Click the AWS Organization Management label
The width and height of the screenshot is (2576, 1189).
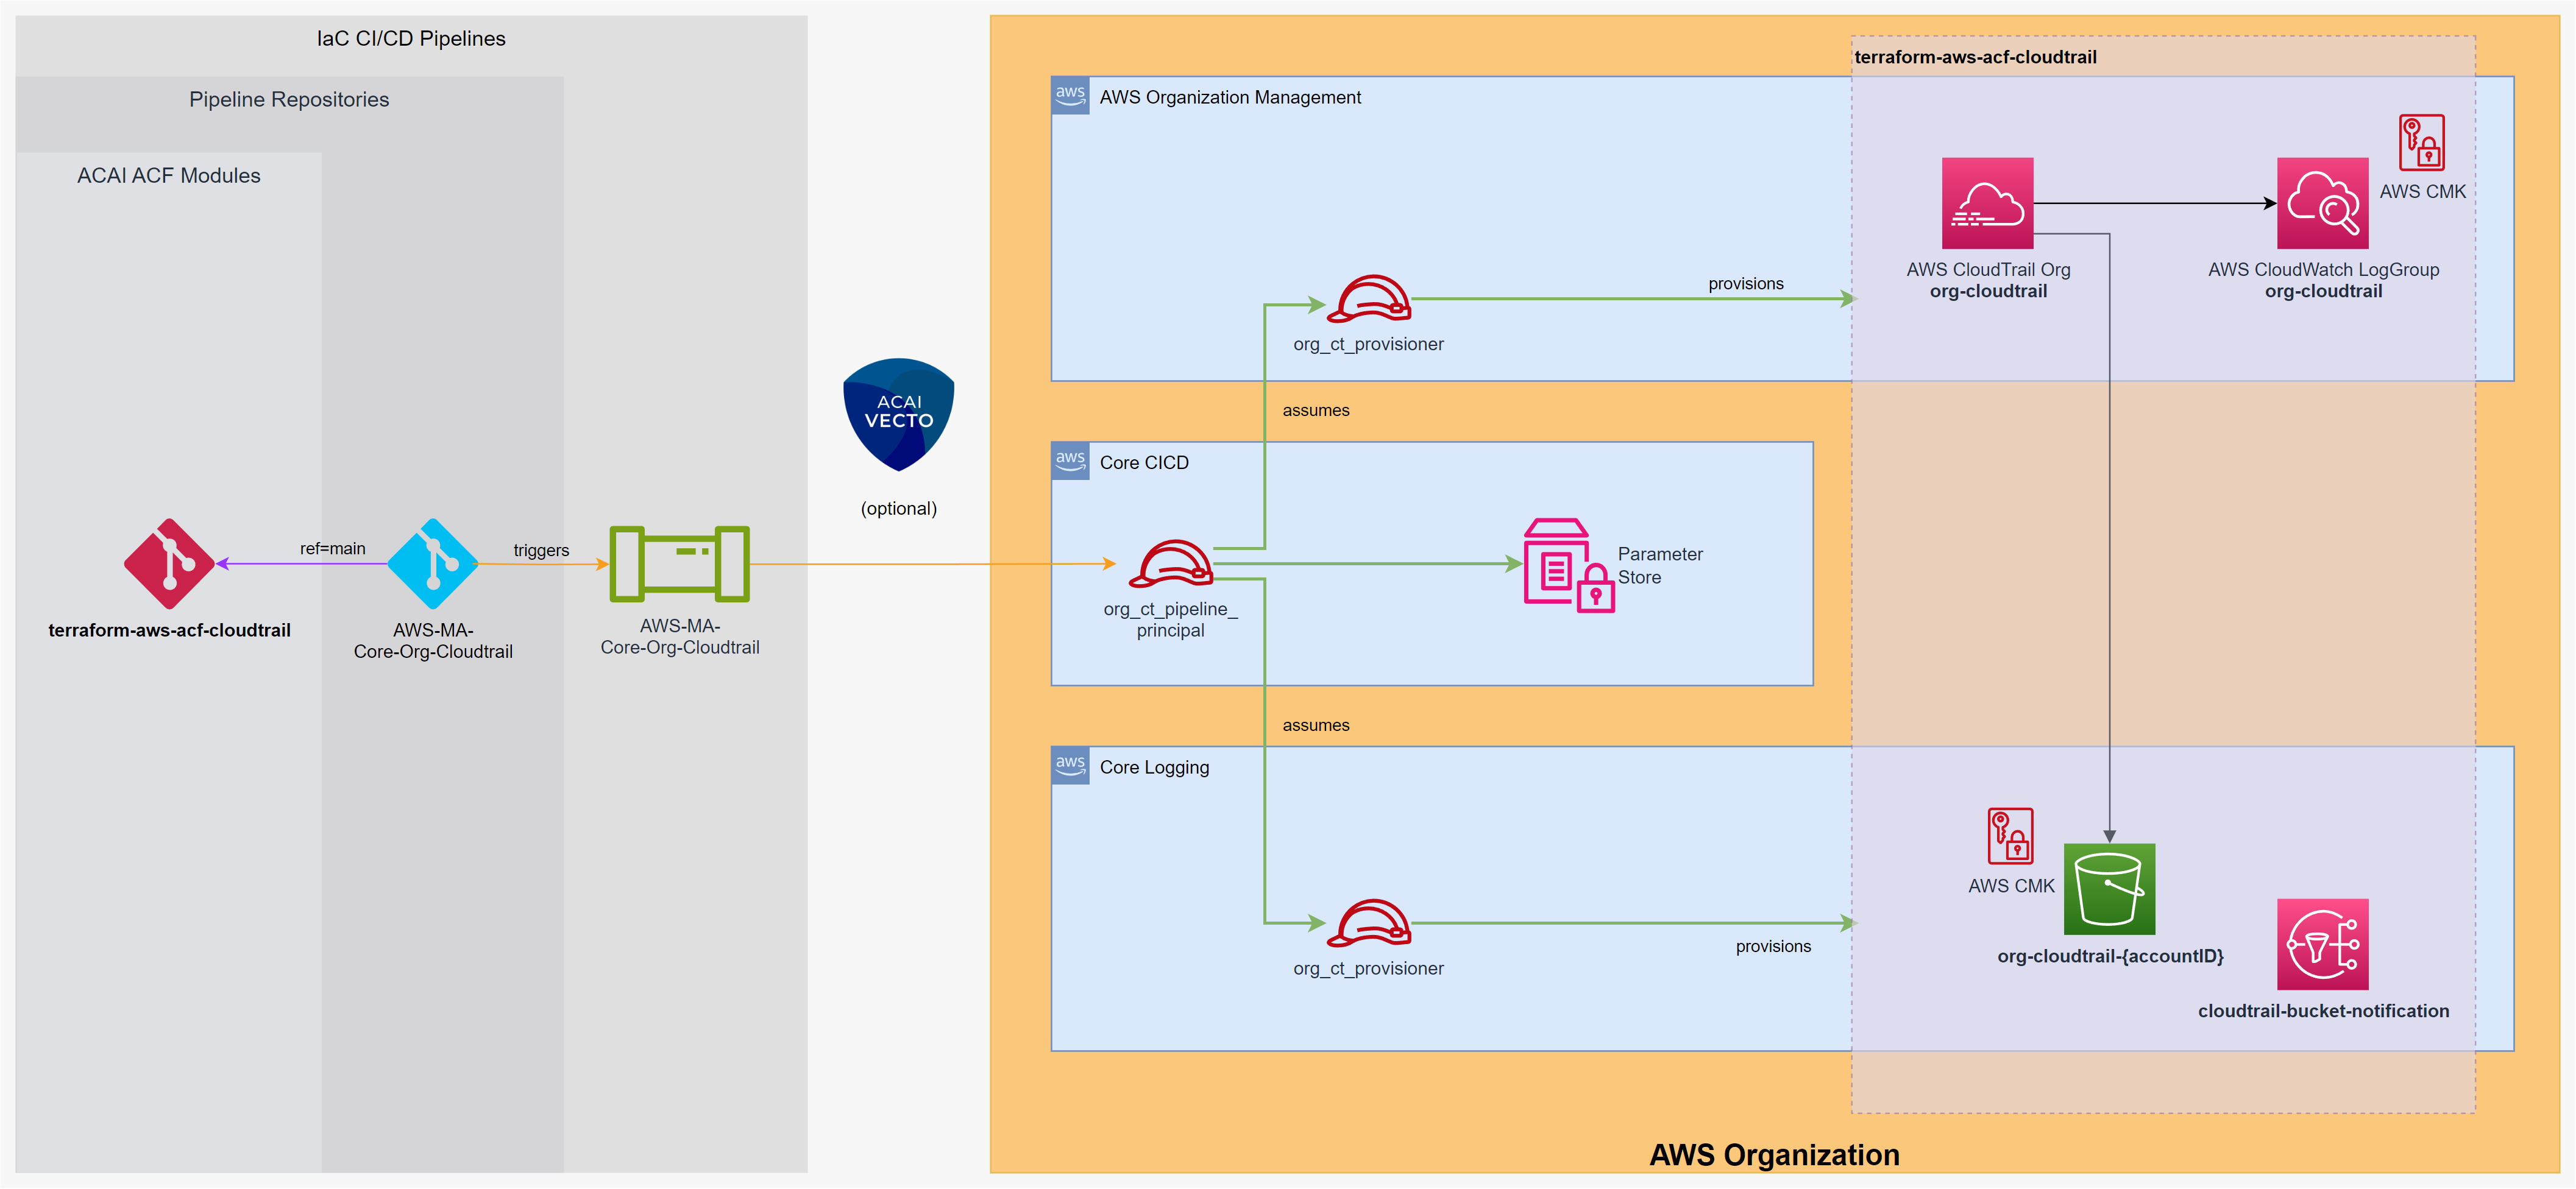pos(1230,97)
